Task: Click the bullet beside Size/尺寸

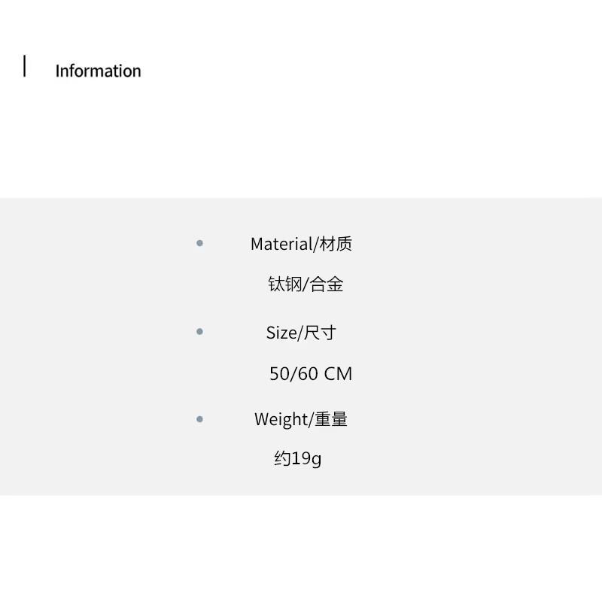Action: tap(199, 331)
